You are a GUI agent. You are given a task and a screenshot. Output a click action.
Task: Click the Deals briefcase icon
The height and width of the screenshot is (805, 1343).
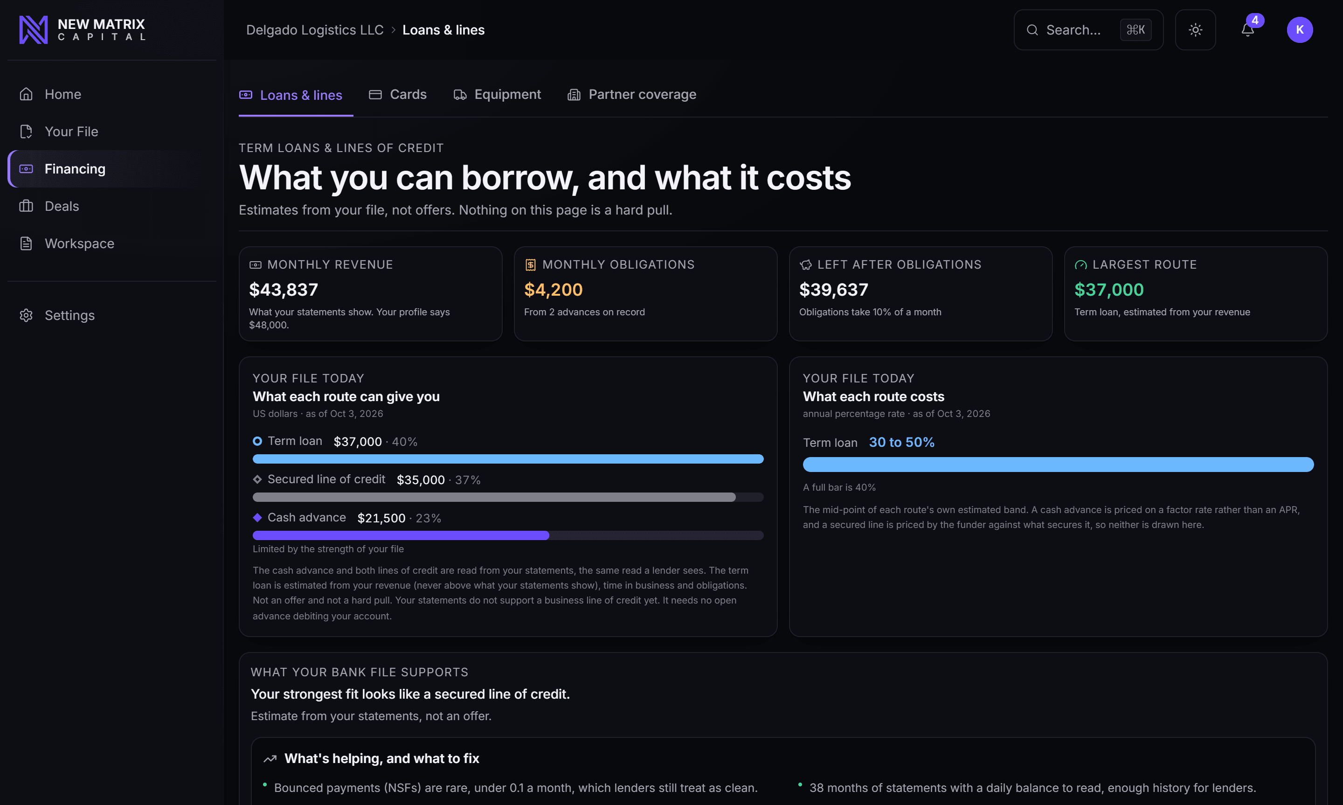click(x=26, y=206)
